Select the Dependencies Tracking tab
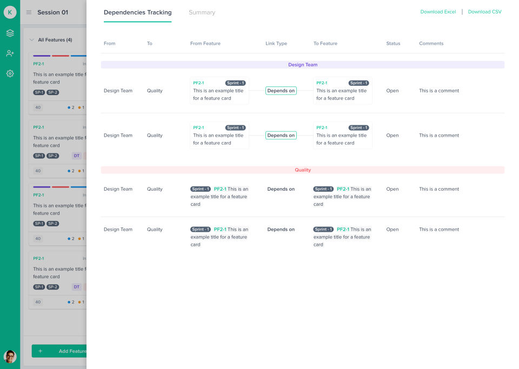The image size is (519, 369). tap(138, 12)
